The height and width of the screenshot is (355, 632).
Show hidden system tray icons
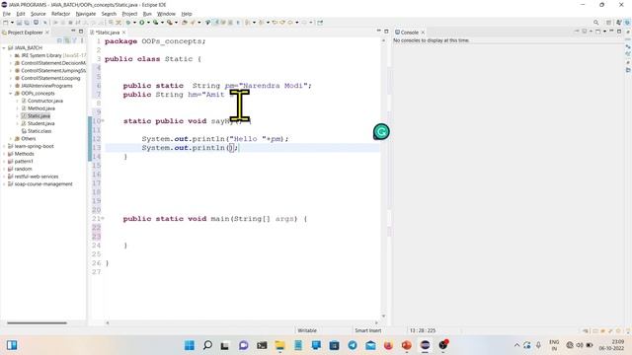point(516,345)
